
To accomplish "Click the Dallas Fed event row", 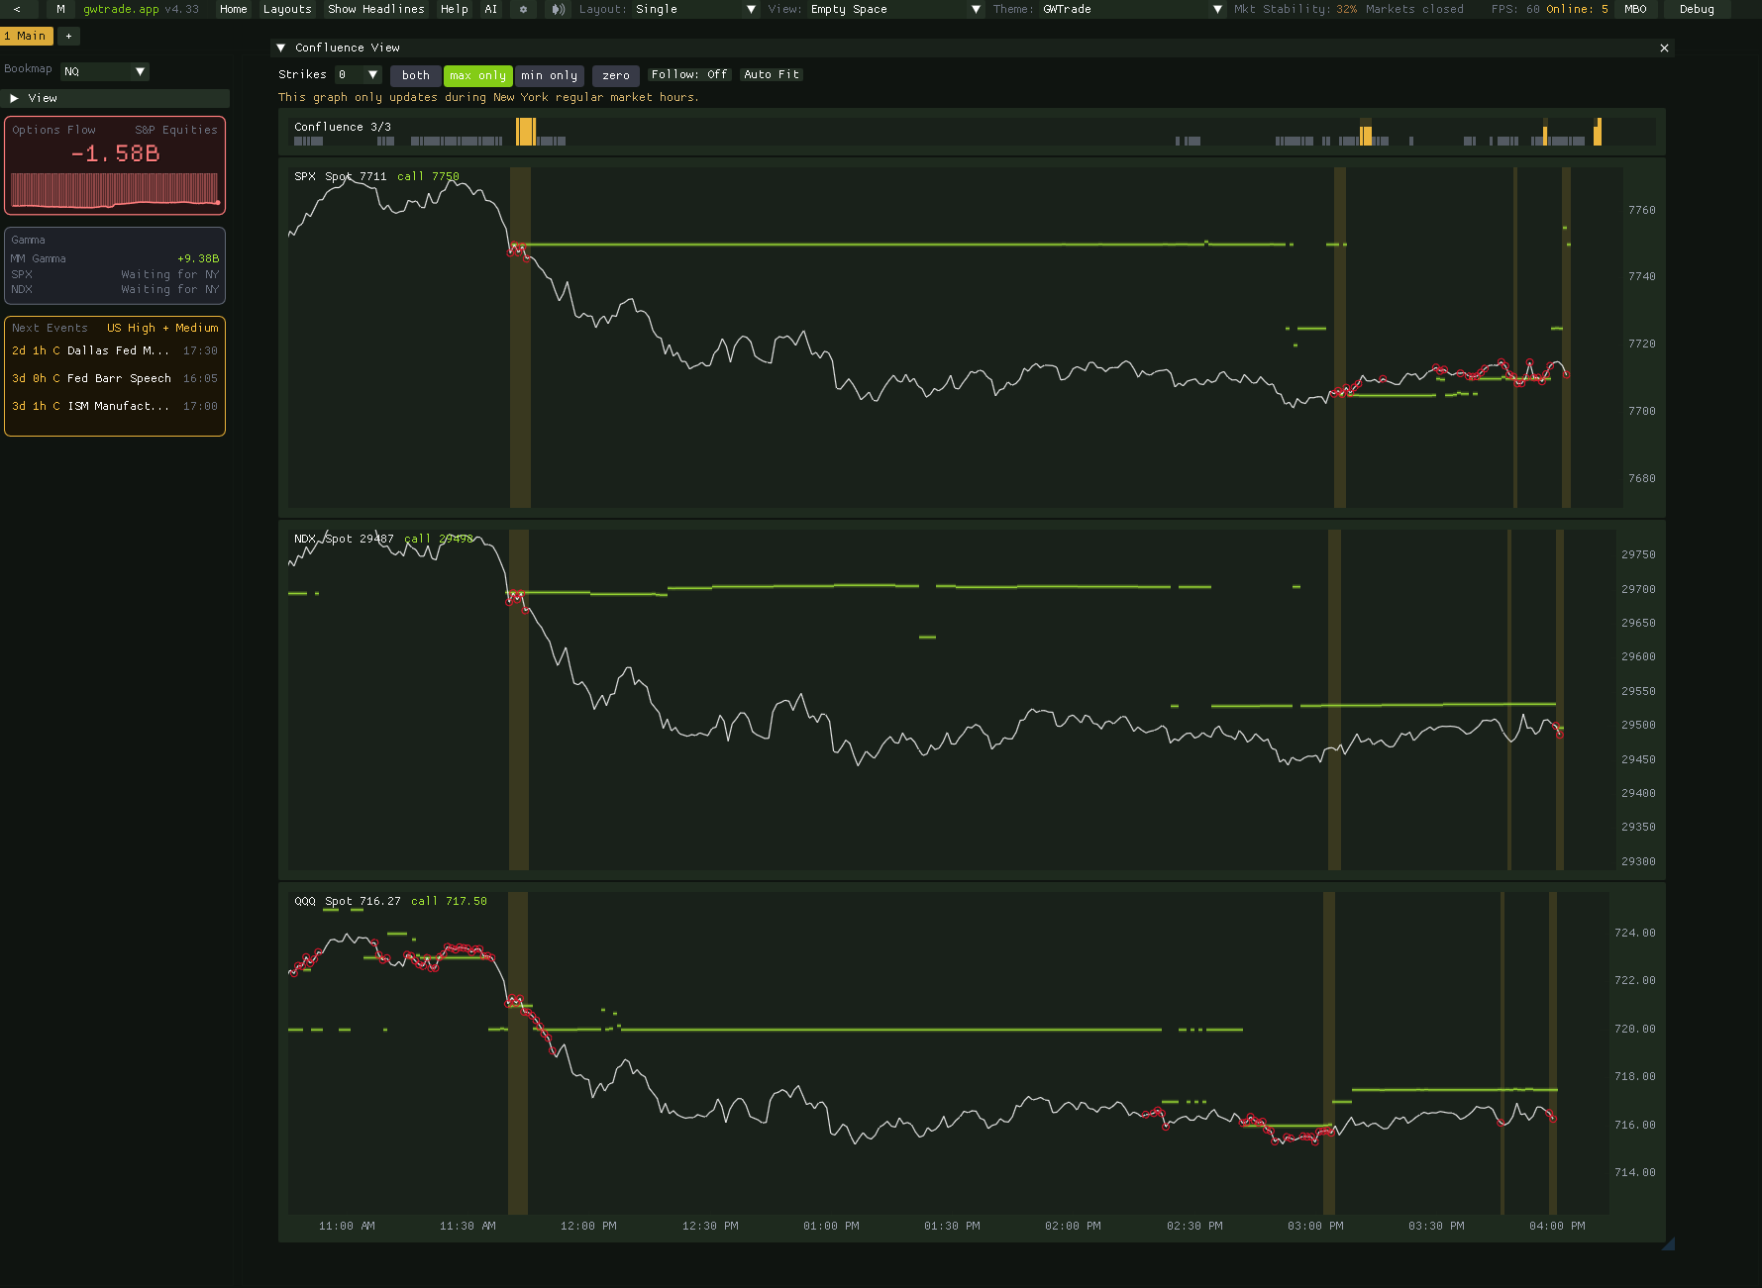I will (115, 350).
